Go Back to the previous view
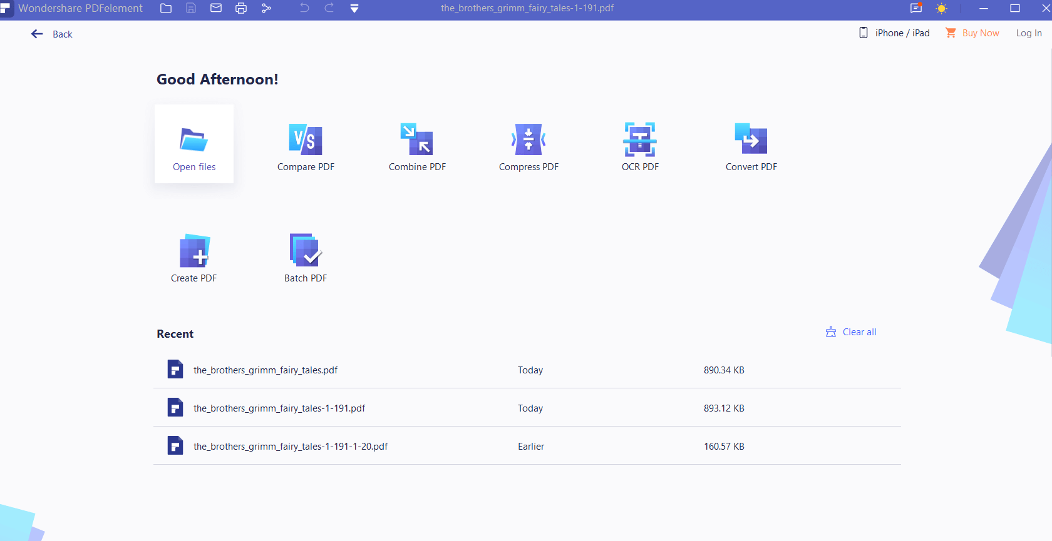Screen dimensions: 1052x541 [52, 34]
